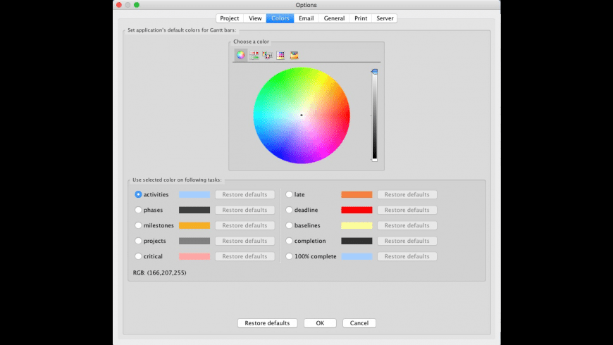Open the General tab
The image size is (613, 345).
coord(334,18)
